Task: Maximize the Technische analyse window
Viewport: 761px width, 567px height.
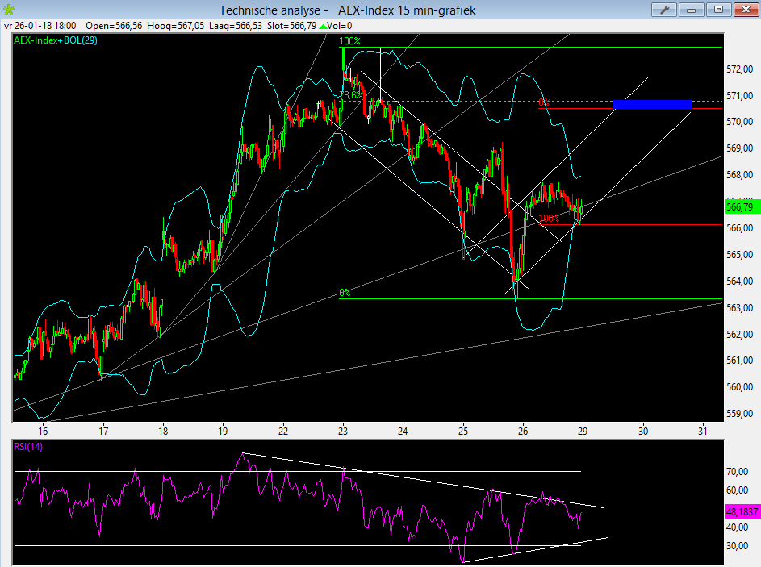Action: [719, 10]
